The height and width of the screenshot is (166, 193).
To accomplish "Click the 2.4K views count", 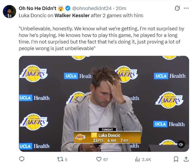I will [x=146, y=159].
